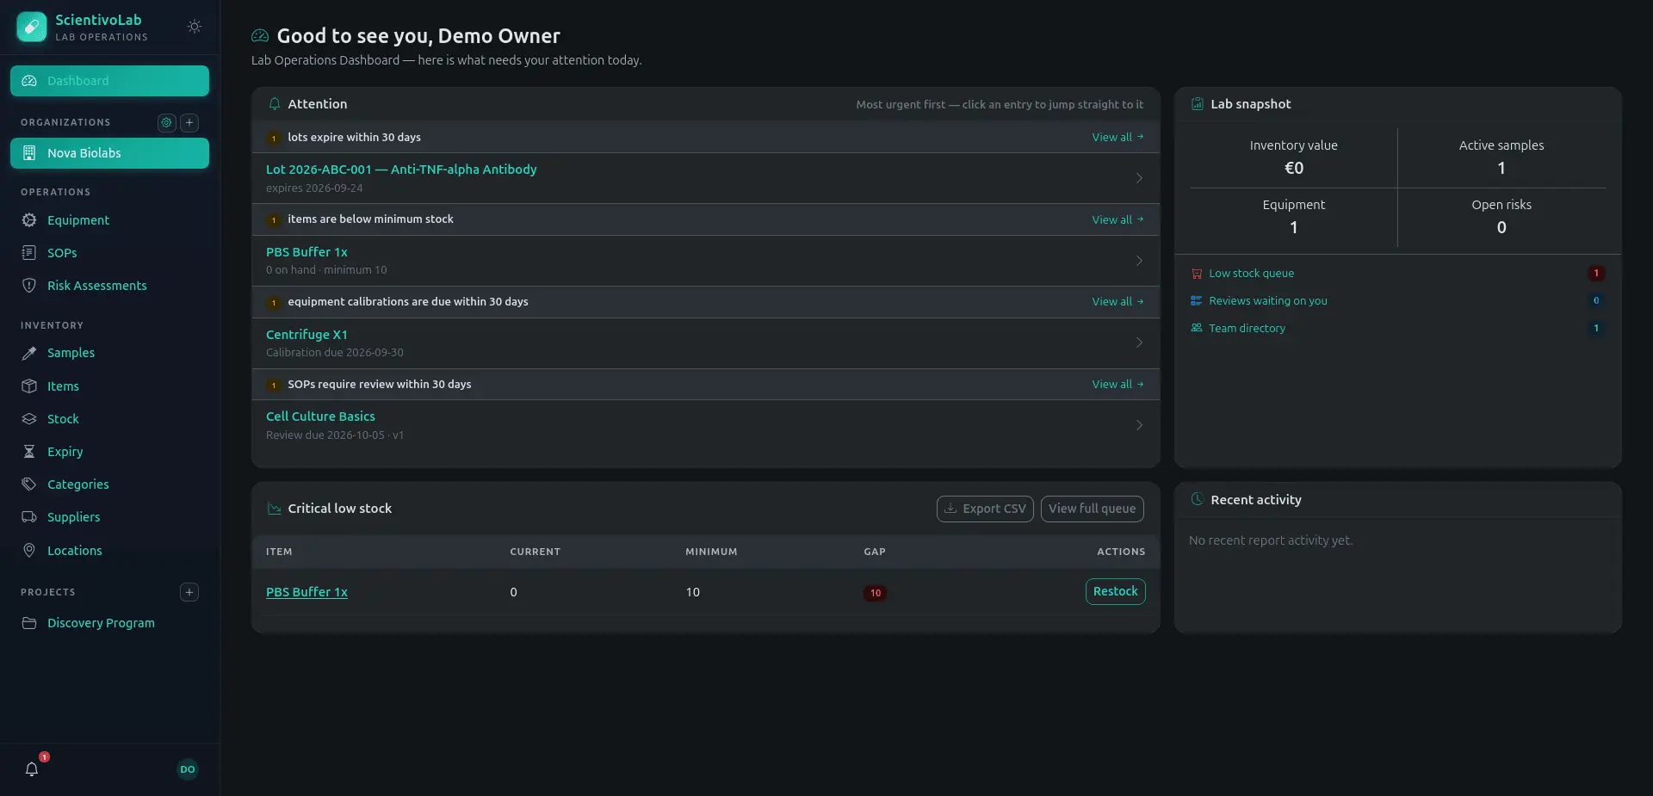This screenshot has width=1653, height=796.
Task: Open Low stock queue link
Action: 1251,274
